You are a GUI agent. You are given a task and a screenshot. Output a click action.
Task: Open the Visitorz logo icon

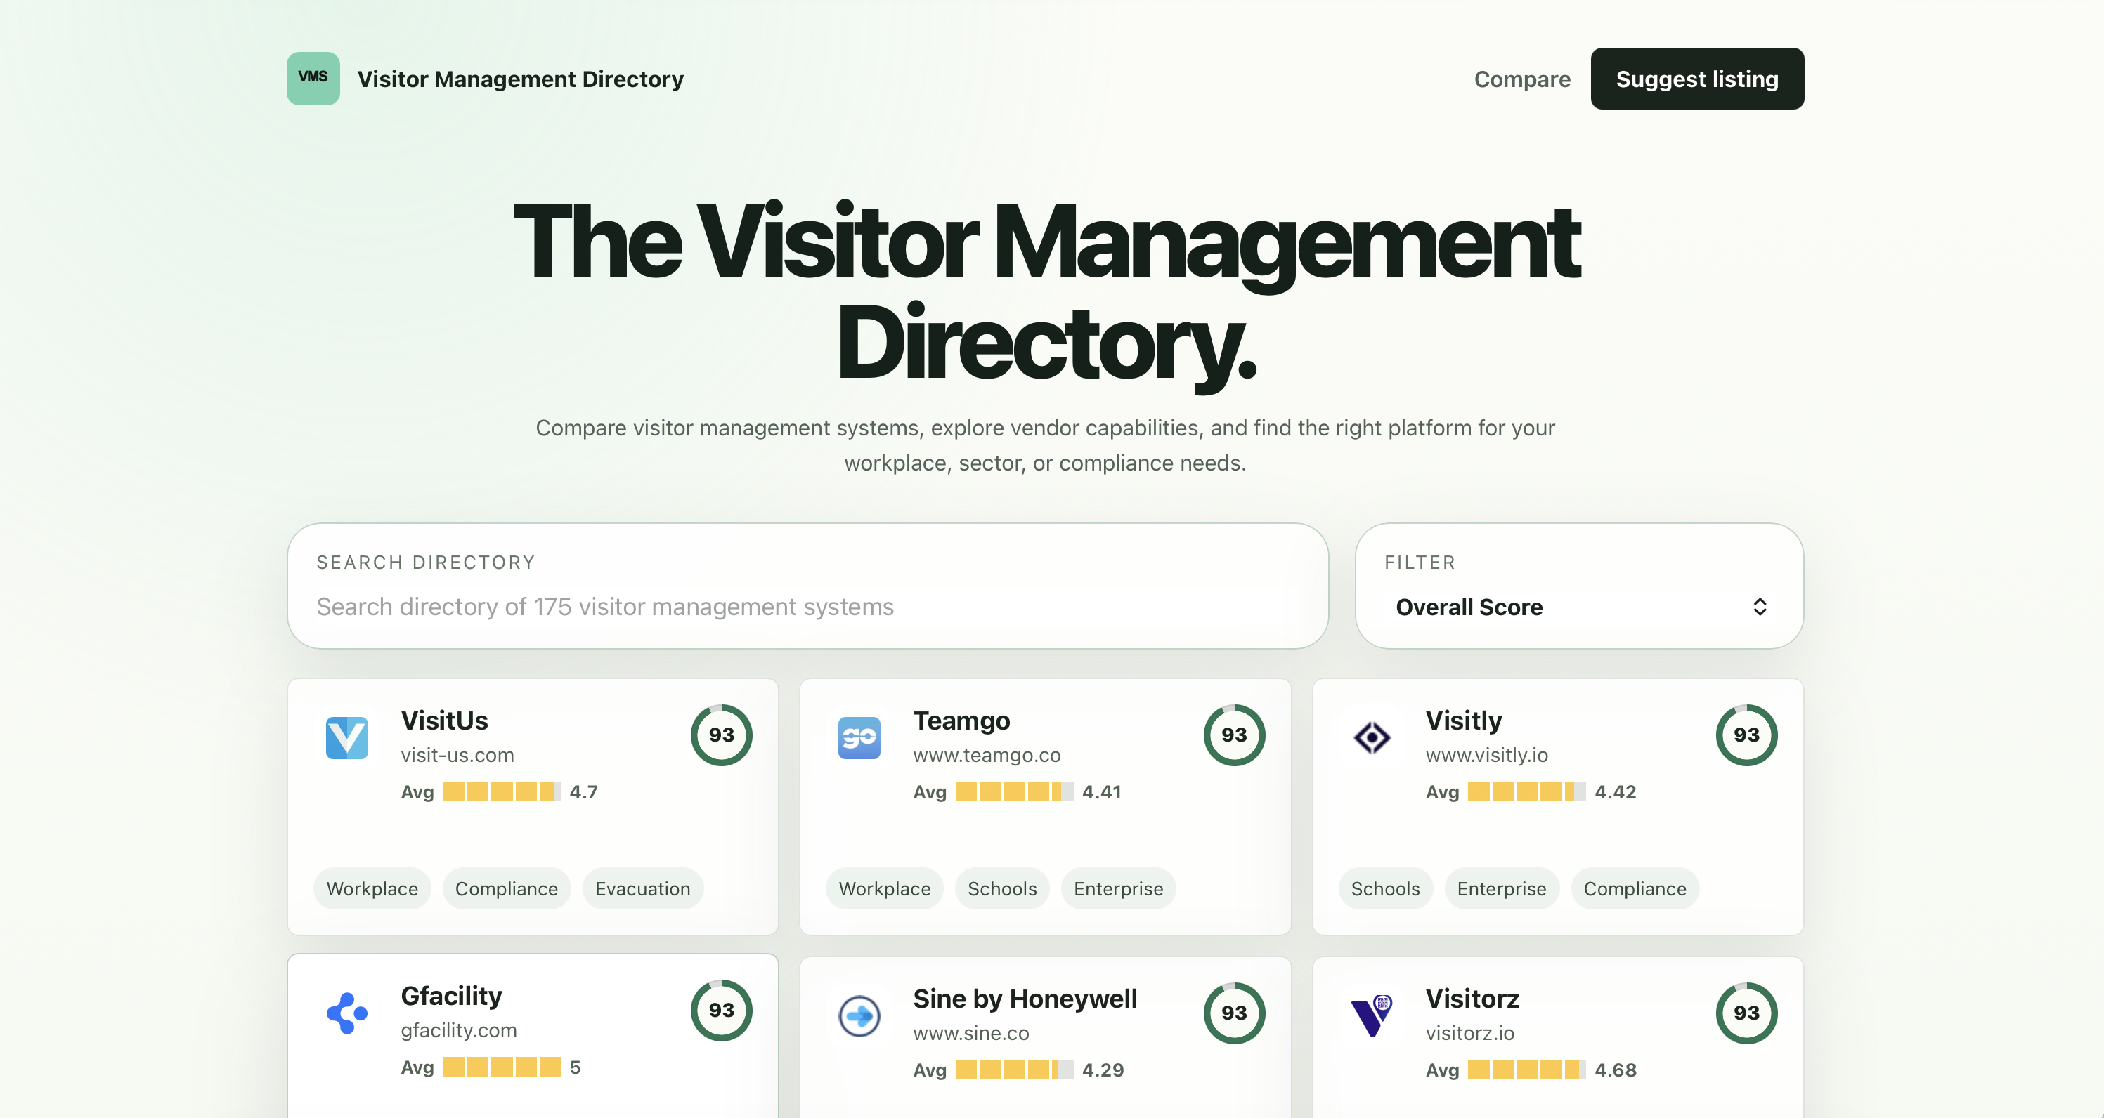(x=1371, y=1016)
